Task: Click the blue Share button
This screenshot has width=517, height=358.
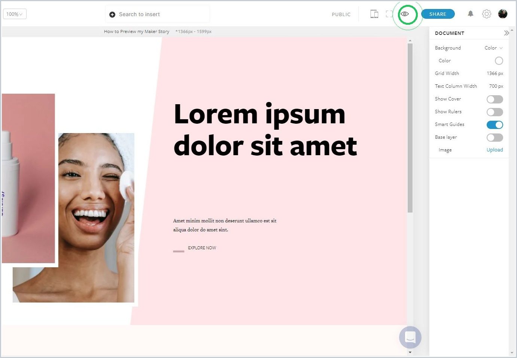Action: 438,14
